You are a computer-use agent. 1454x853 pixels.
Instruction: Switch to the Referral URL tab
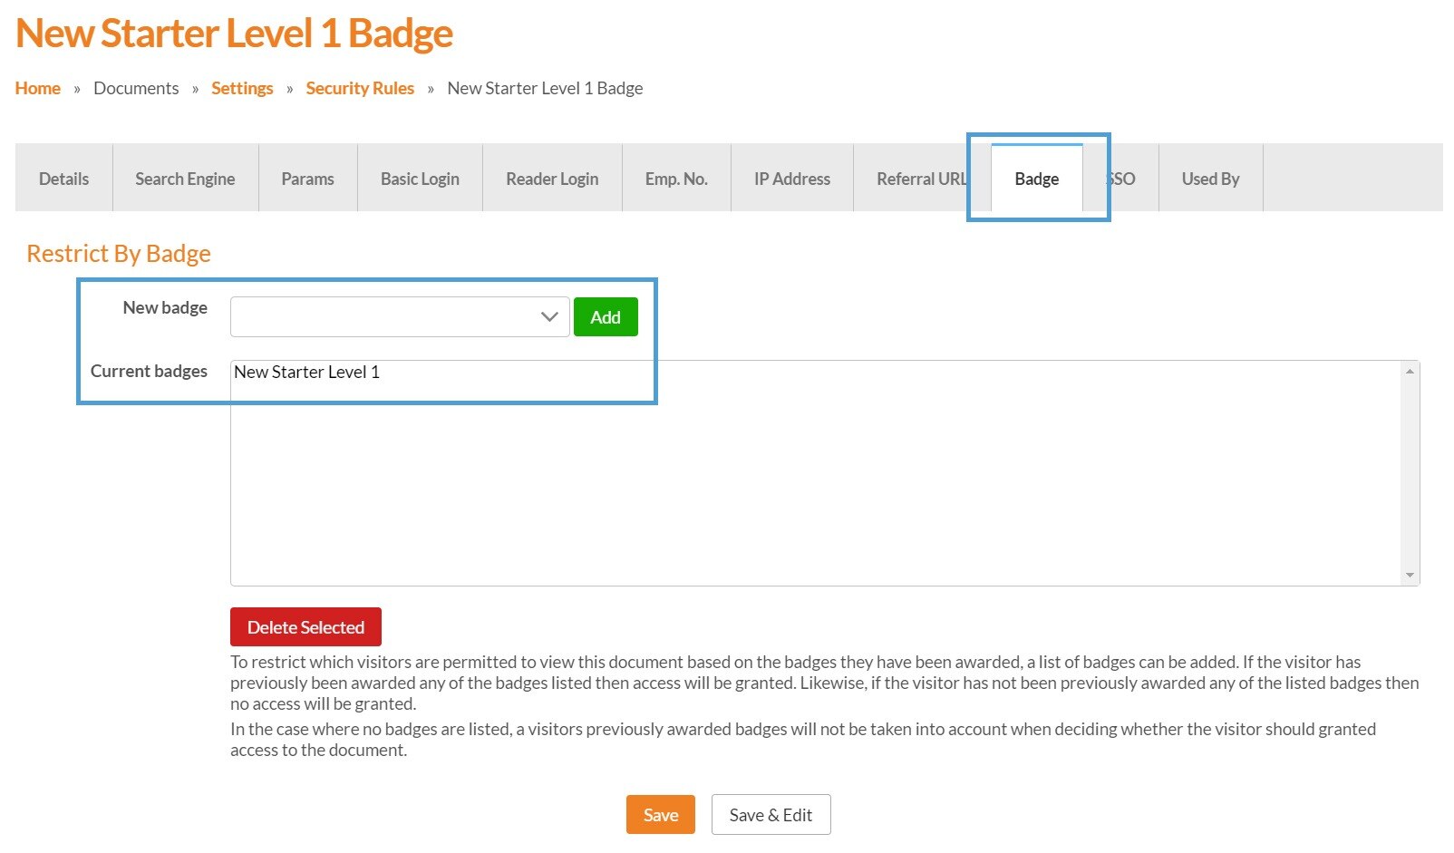tap(919, 179)
